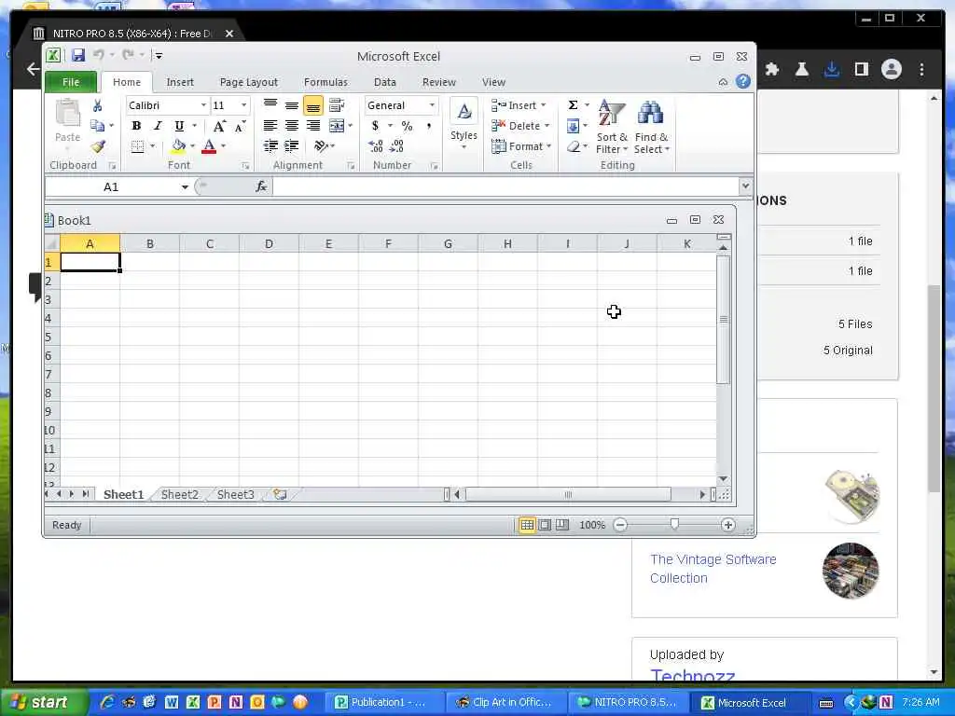Screen dimensions: 955x716
Task: Click the Increase Decimal icon
Action: pos(376,146)
